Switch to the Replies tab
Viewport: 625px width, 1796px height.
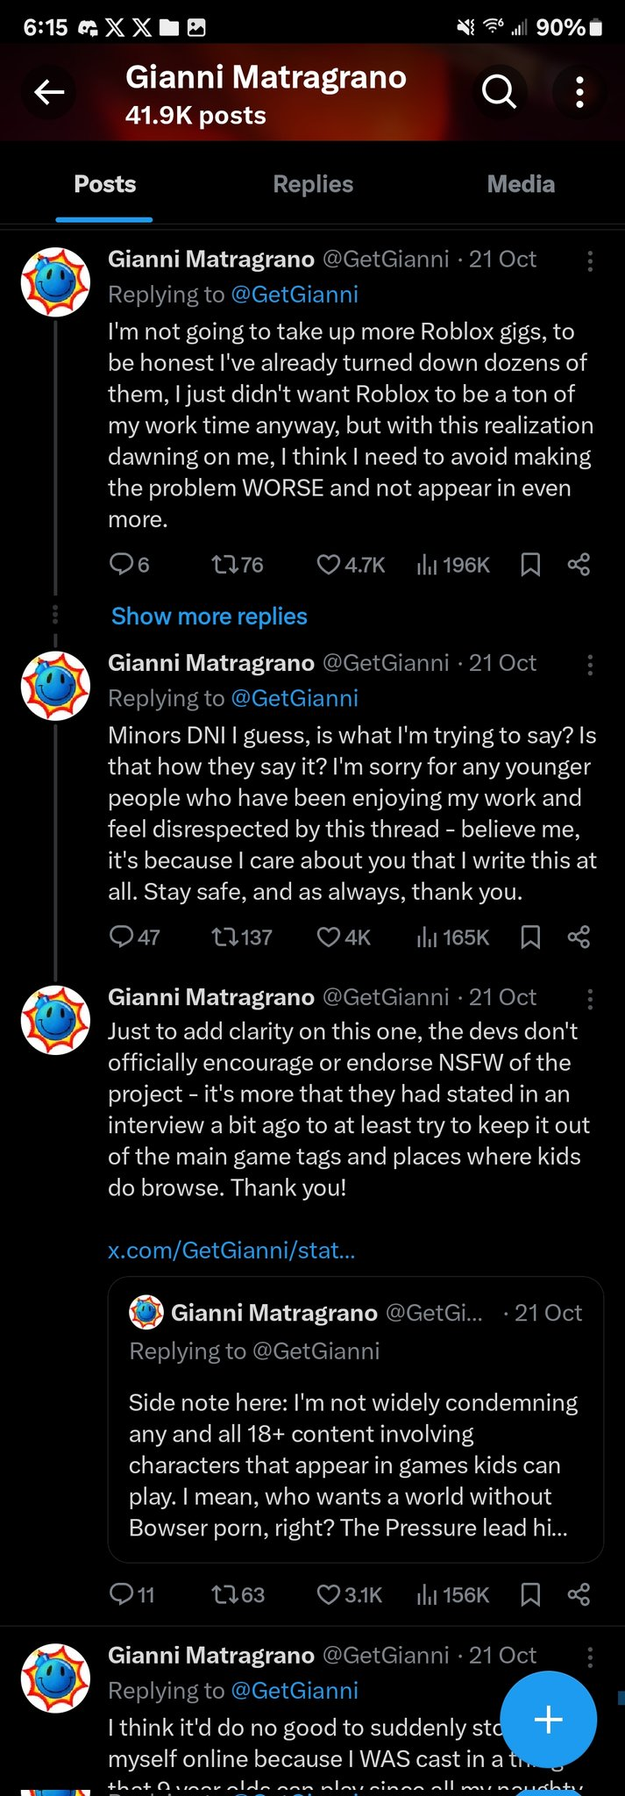(x=313, y=184)
